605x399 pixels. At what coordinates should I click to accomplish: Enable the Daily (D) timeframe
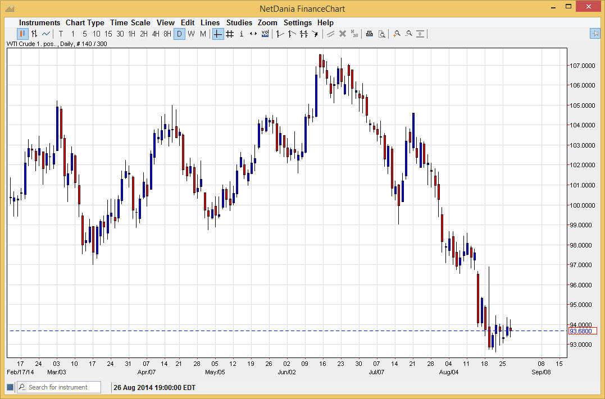tap(179, 34)
